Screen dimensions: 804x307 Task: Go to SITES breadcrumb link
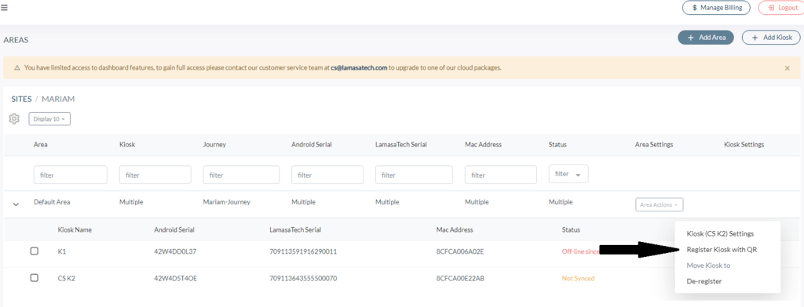[x=21, y=99]
